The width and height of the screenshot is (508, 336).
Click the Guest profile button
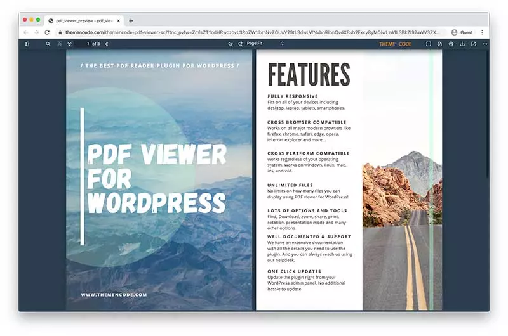[x=462, y=32]
